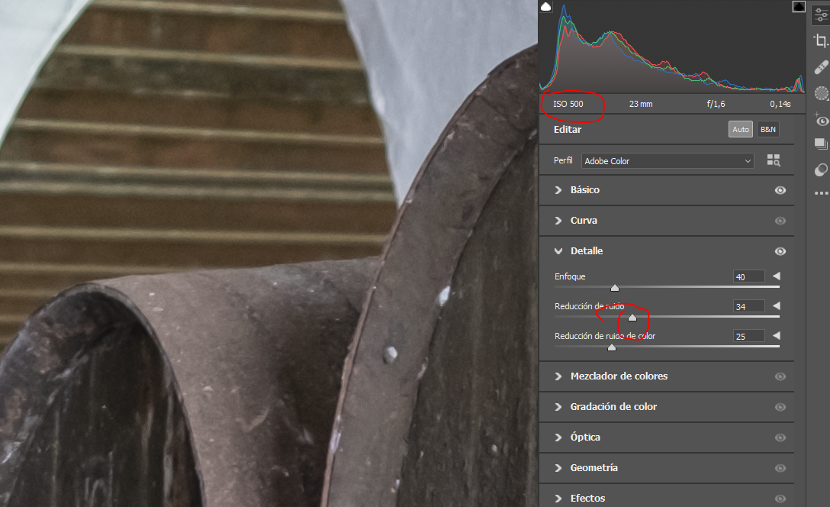Toggle highlight clipping warning on histogram
The image size is (830, 507).
799,6
